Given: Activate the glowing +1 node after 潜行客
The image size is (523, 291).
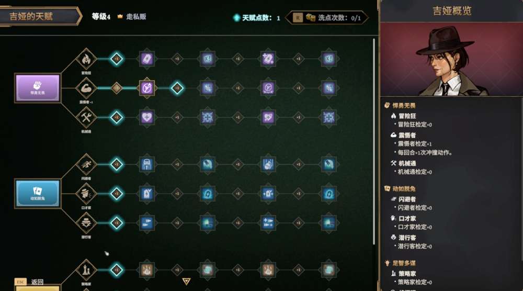Looking at the screenshot, I should [117, 223].
